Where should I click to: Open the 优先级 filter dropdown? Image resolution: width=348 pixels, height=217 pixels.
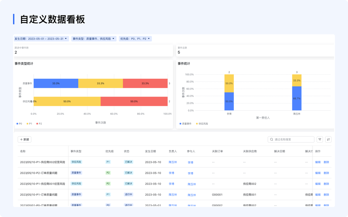(135, 39)
